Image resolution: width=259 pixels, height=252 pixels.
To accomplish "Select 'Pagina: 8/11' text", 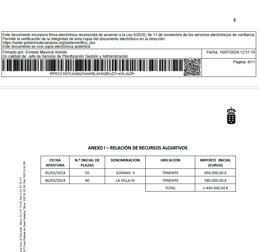I will pyautogui.click(x=244, y=62).
